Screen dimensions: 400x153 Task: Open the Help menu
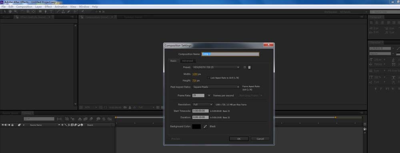[x=95, y=7]
